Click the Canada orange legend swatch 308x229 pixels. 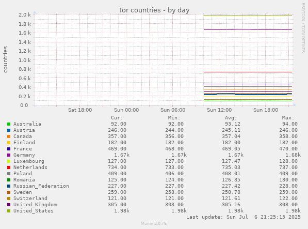pos(9,136)
